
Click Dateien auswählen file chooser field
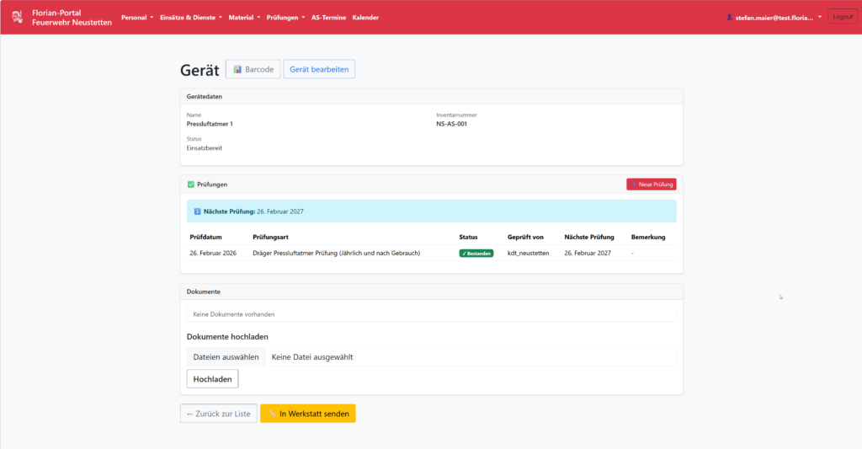tap(226, 357)
